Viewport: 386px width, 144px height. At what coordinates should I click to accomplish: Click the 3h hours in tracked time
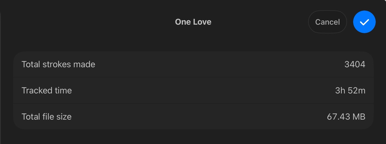click(340, 90)
